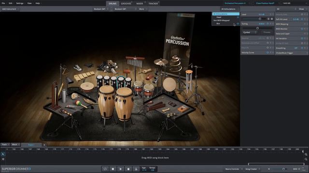Toggle the Soft Hit Level power button
Image resolution: width=309 pixels, height=173 pixels.
[302, 19]
